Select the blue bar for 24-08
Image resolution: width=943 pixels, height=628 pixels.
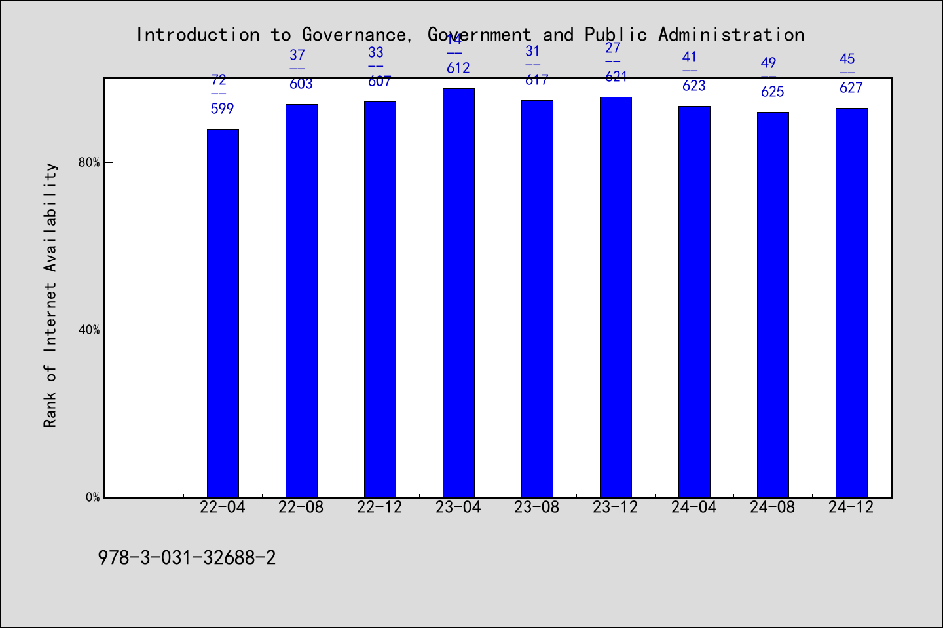click(773, 305)
